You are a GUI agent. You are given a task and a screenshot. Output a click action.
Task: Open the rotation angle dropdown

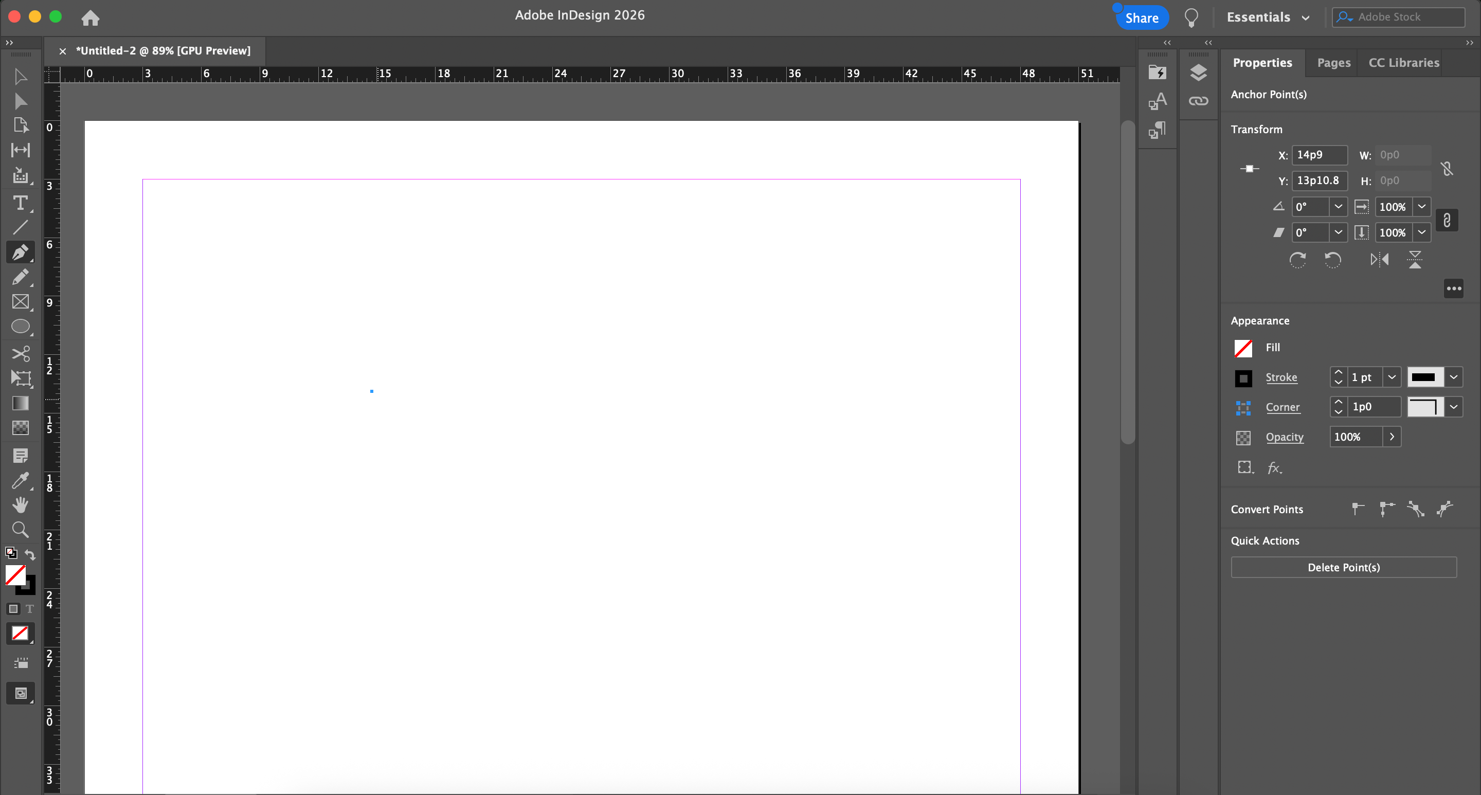tap(1339, 206)
